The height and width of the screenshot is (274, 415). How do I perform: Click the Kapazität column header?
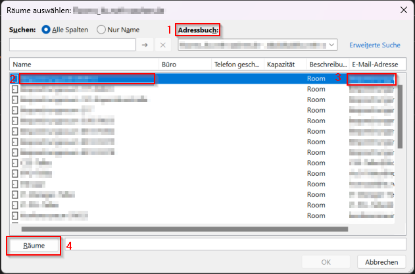(284, 65)
